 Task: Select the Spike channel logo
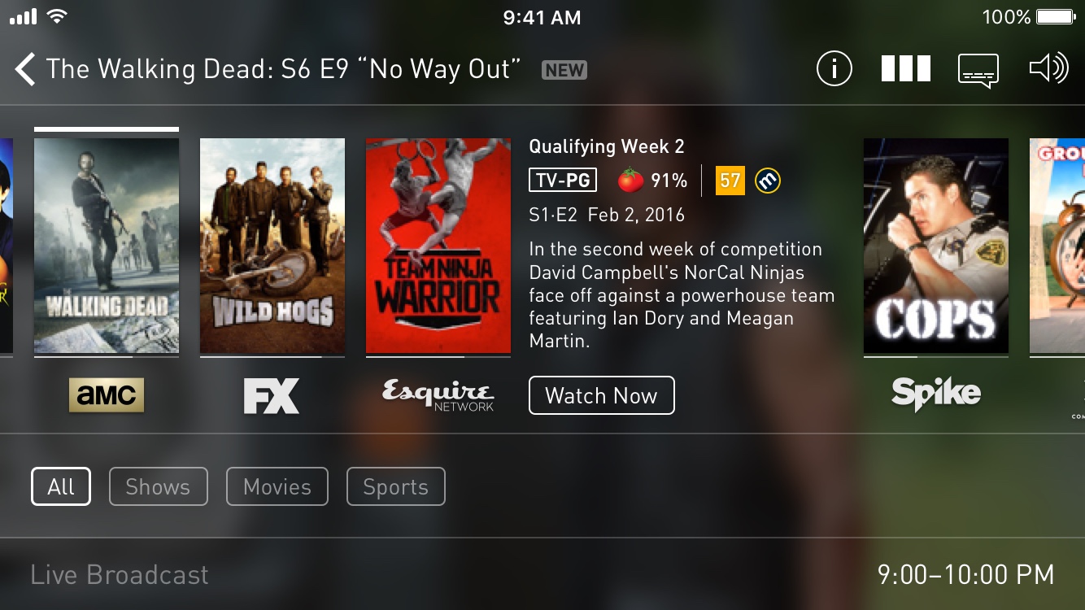click(936, 395)
